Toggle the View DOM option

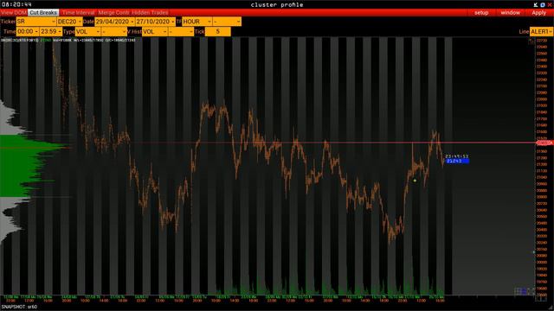click(x=14, y=13)
